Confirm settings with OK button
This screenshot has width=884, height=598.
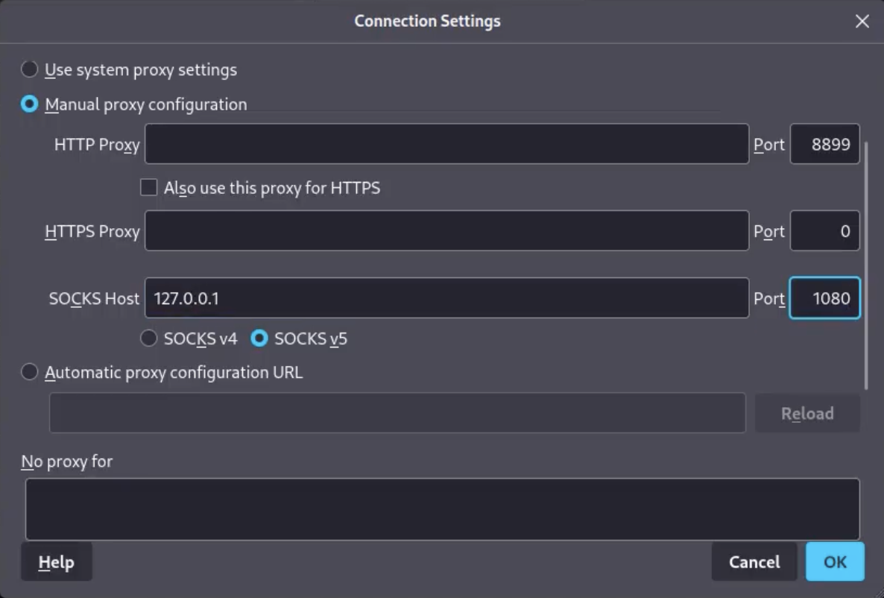tap(834, 562)
